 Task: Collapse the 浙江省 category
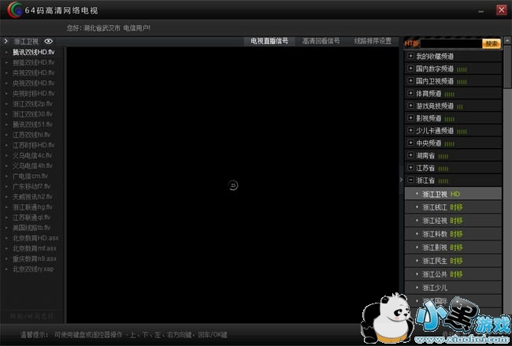click(410, 180)
